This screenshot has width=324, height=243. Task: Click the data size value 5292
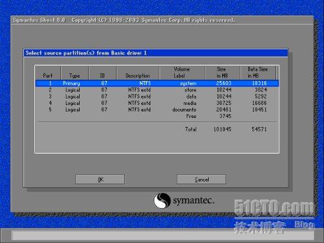click(x=260, y=97)
